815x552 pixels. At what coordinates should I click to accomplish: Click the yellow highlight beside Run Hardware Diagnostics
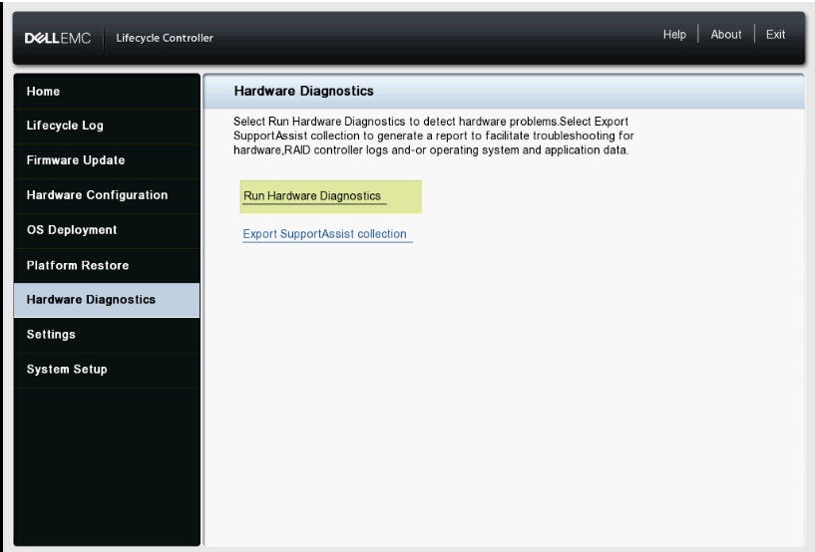coord(403,197)
